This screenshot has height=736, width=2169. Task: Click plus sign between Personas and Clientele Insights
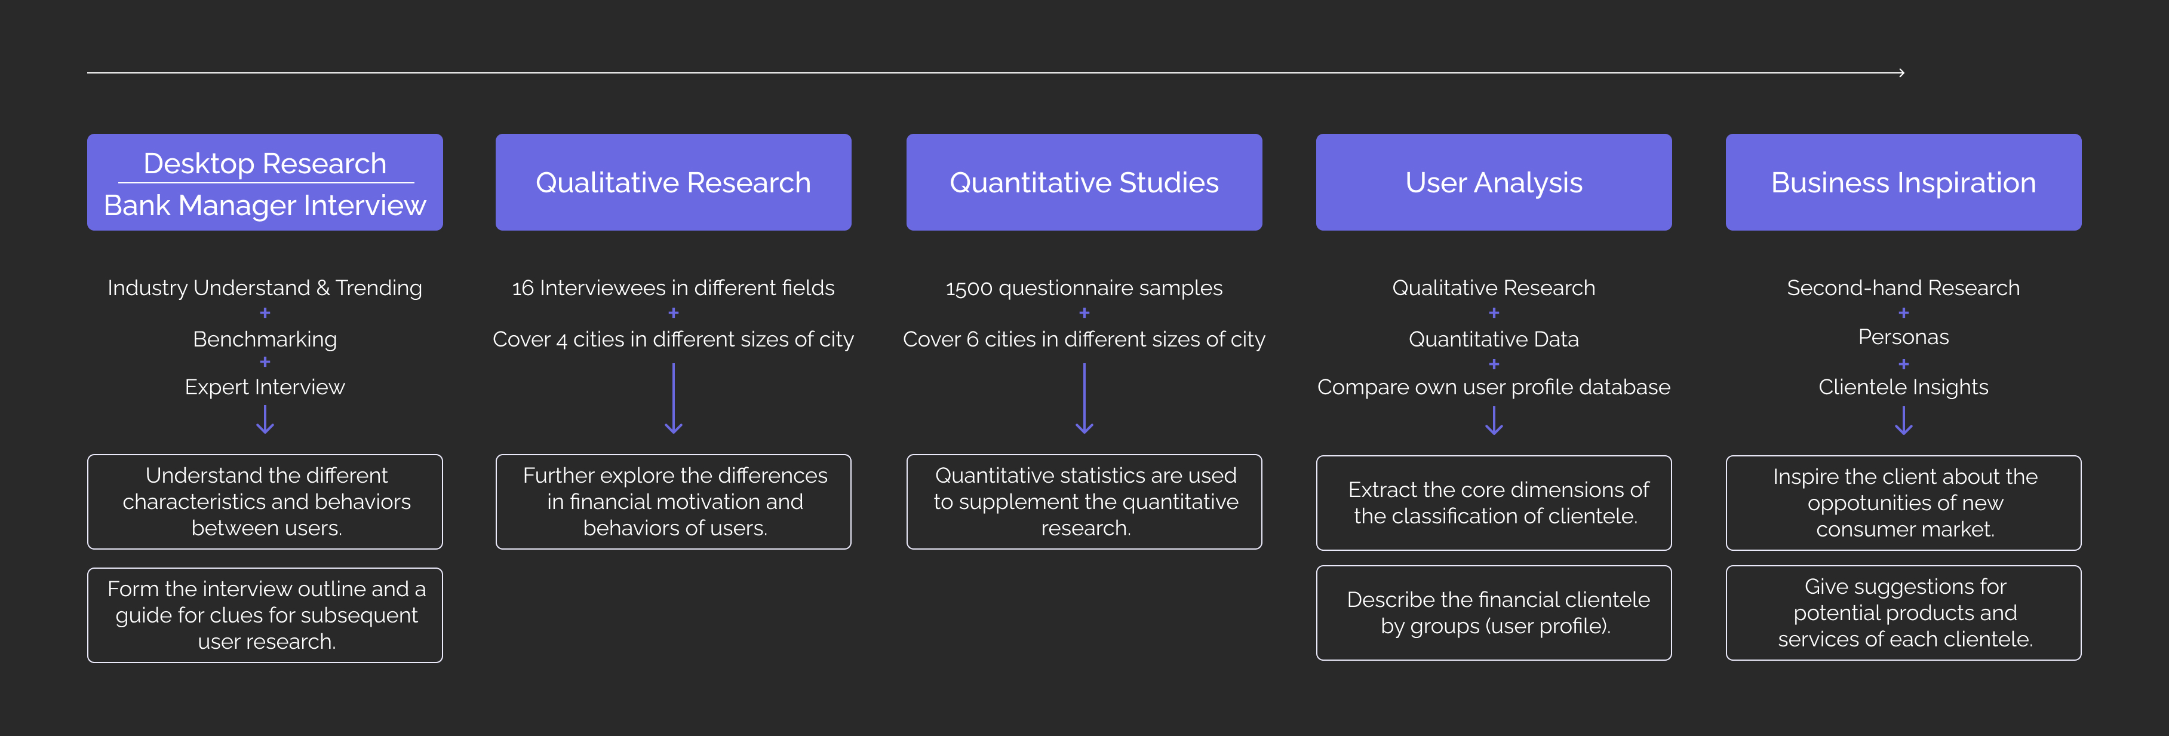tap(1903, 364)
